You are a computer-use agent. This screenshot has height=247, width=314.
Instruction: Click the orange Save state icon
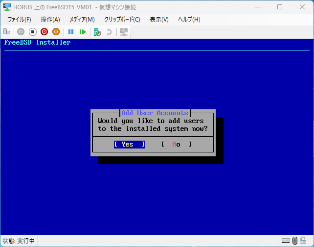pos(56,32)
